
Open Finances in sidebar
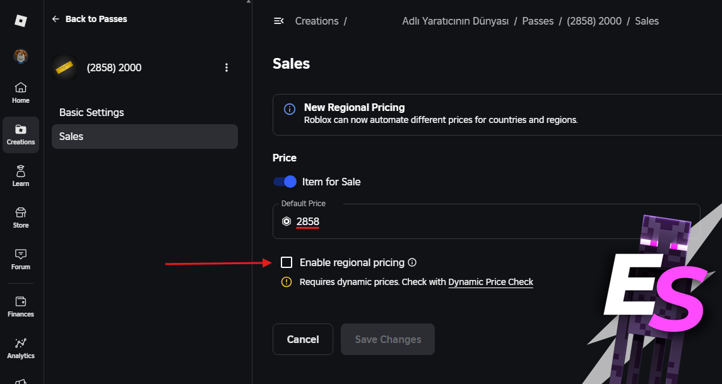click(21, 306)
